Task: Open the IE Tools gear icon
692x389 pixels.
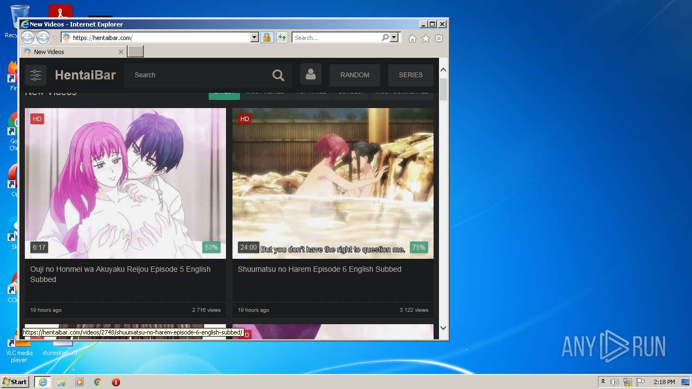Action: point(439,38)
